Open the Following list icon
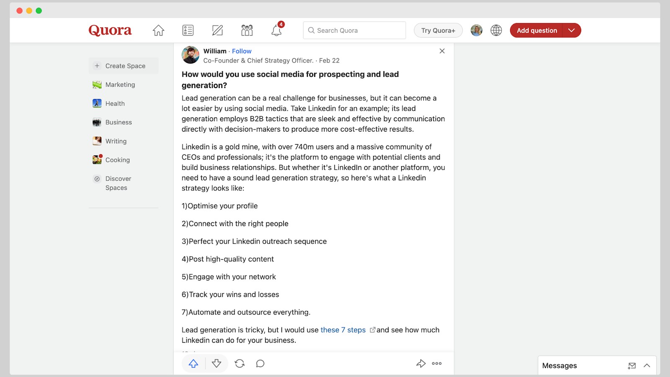 point(188,30)
